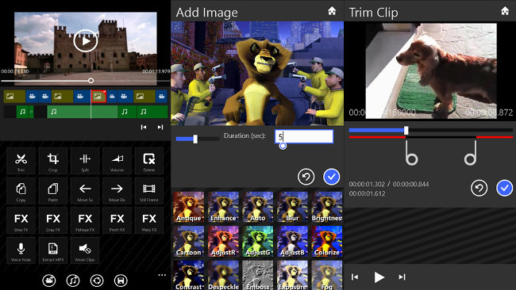Apply the Antique filter thumbnail
Image resolution: width=516 pixels, height=290 pixels.
pos(189,207)
